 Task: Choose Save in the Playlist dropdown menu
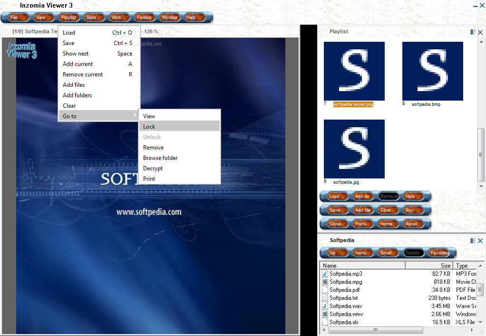[x=99, y=43]
